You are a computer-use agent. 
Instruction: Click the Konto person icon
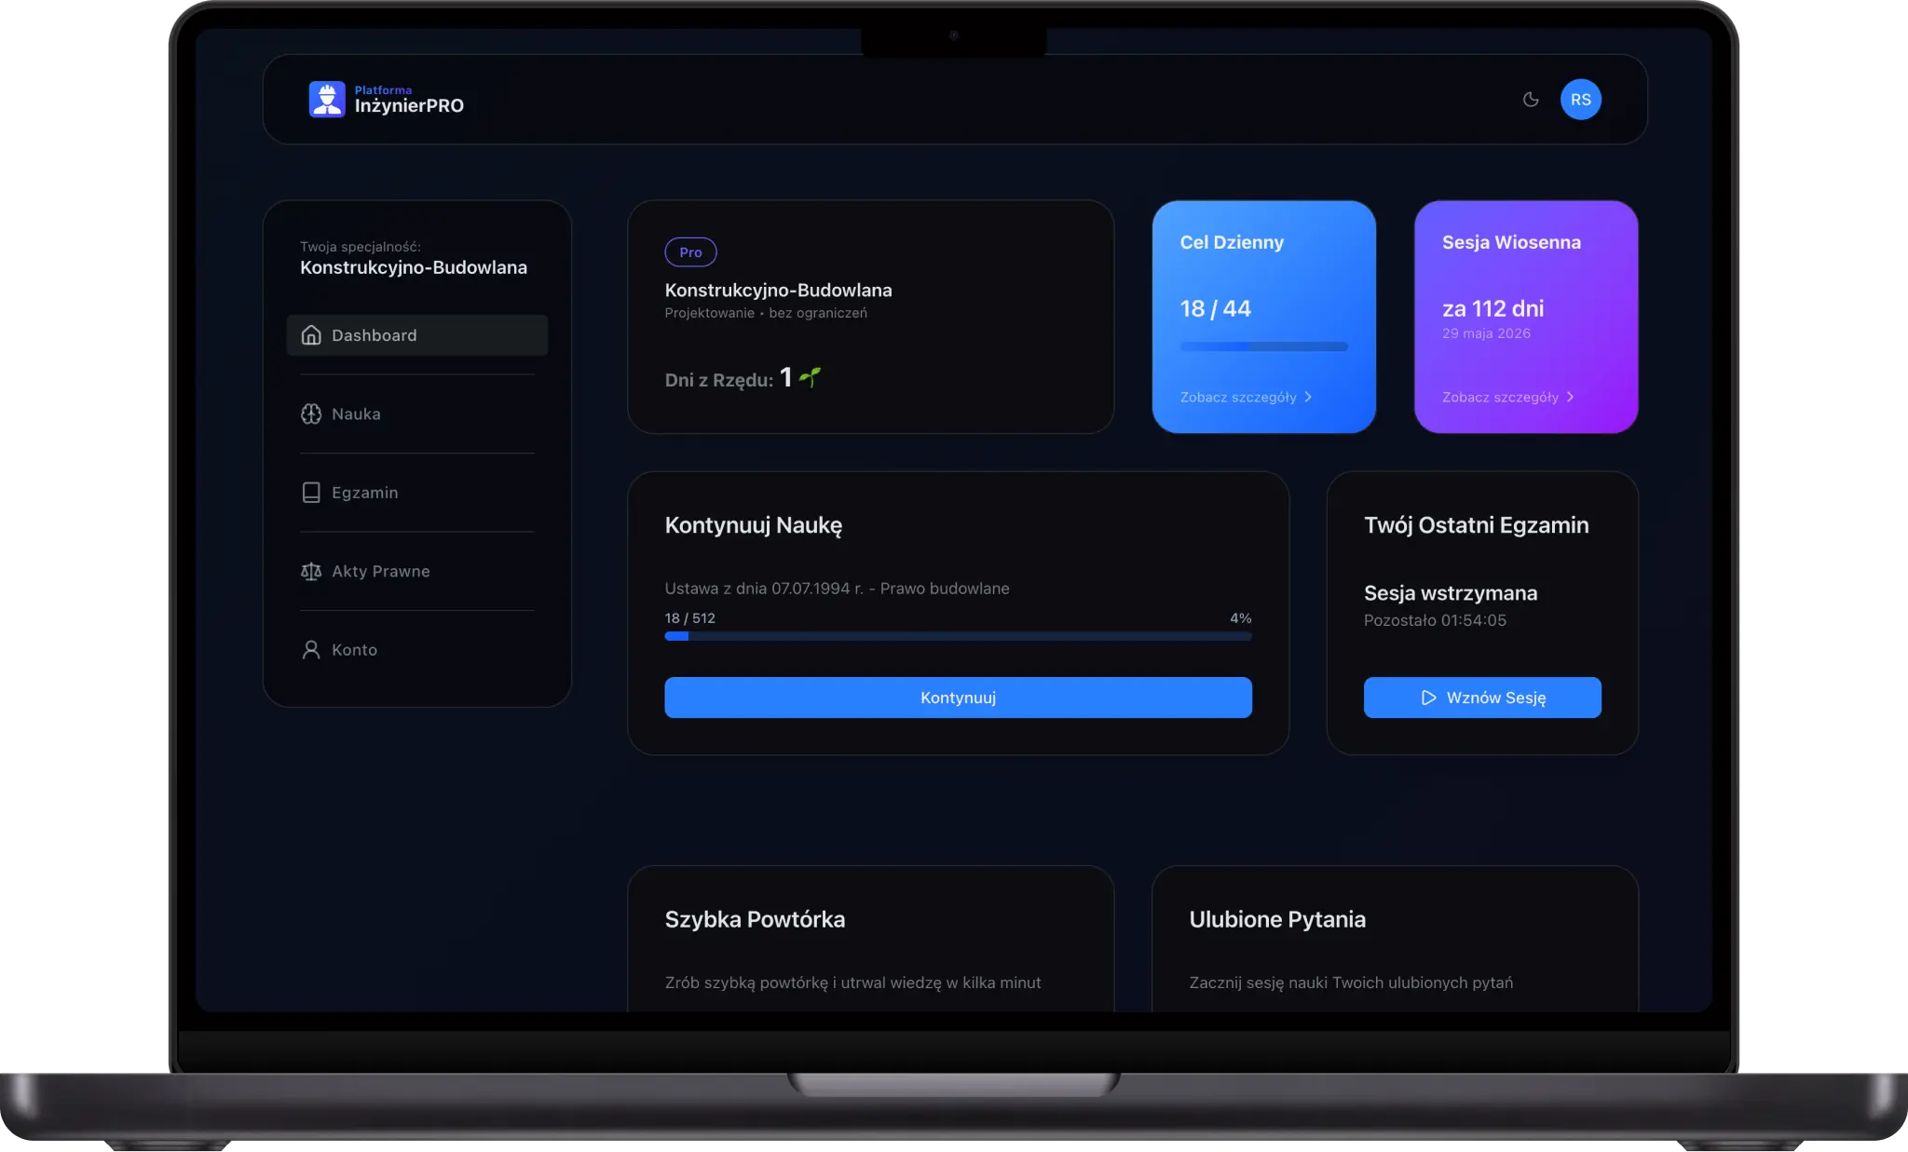click(311, 650)
